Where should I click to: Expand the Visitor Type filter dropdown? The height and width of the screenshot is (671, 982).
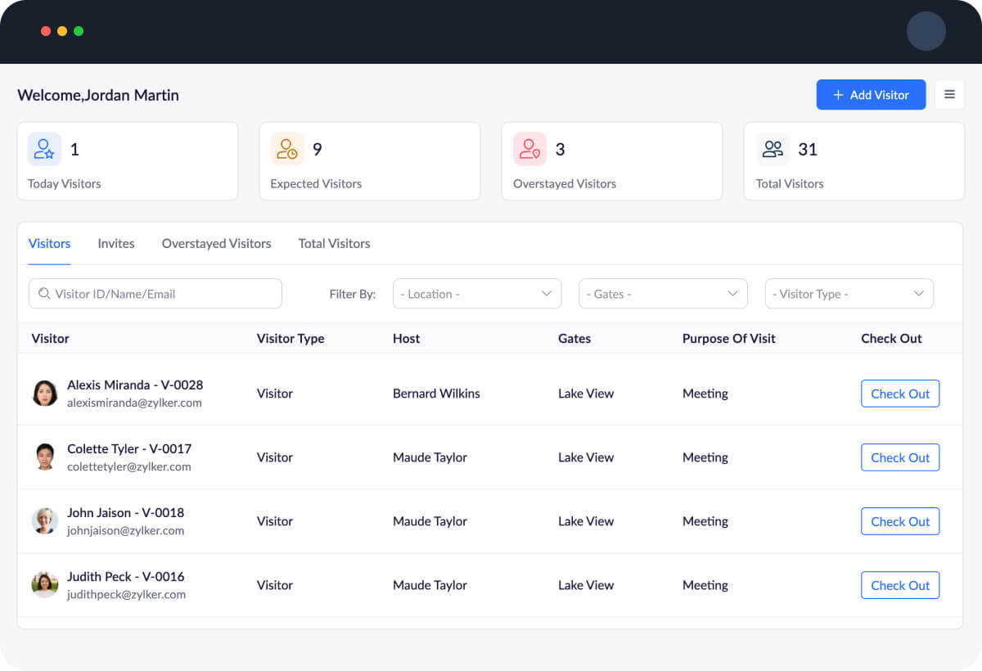click(x=849, y=294)
